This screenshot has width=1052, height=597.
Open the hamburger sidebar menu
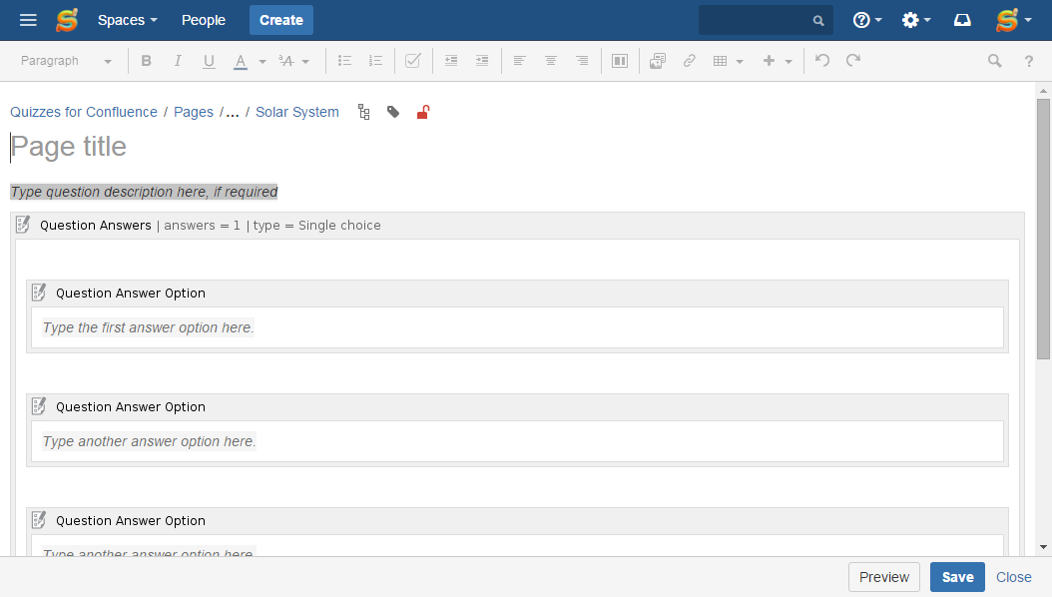(28, 20)
